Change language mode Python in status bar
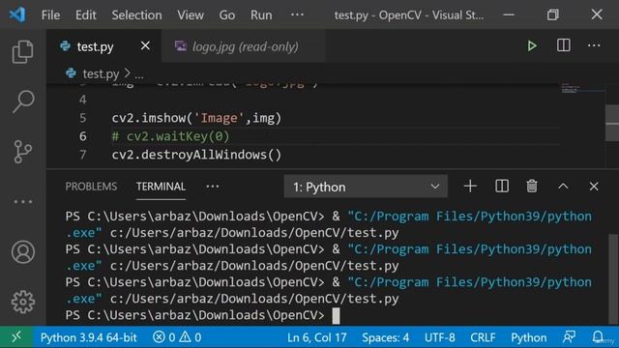 (x=529, y=337)
